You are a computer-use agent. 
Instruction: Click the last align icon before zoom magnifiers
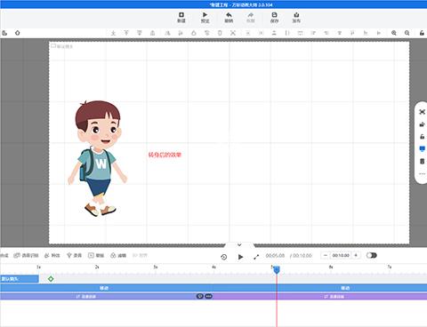[x=379, y=33]
